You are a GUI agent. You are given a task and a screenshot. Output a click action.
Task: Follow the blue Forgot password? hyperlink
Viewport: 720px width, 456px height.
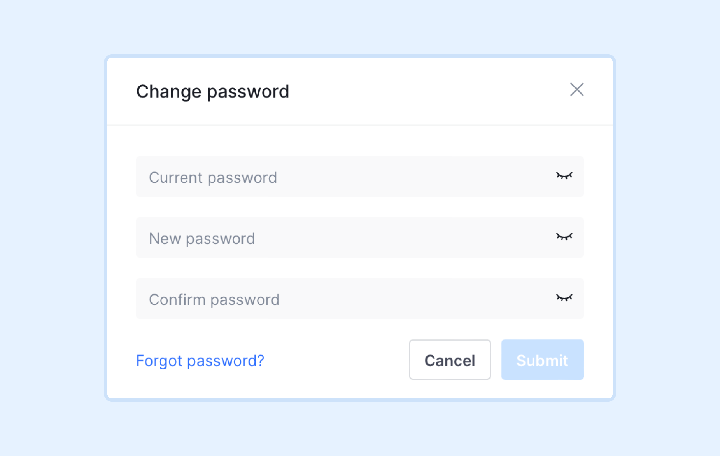pyautogui.click(x=200, y=361)
